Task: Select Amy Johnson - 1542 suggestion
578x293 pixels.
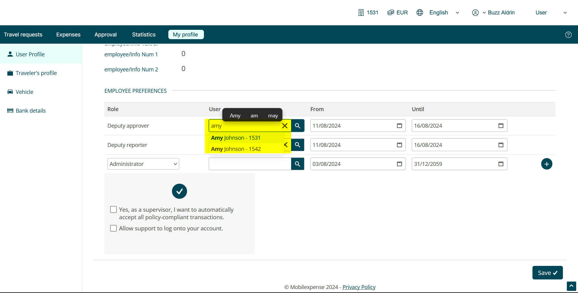Action: 236,149
